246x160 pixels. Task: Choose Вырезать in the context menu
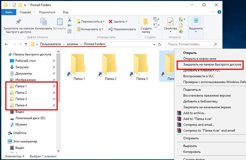pyautogui.click(x=190, y=146)
